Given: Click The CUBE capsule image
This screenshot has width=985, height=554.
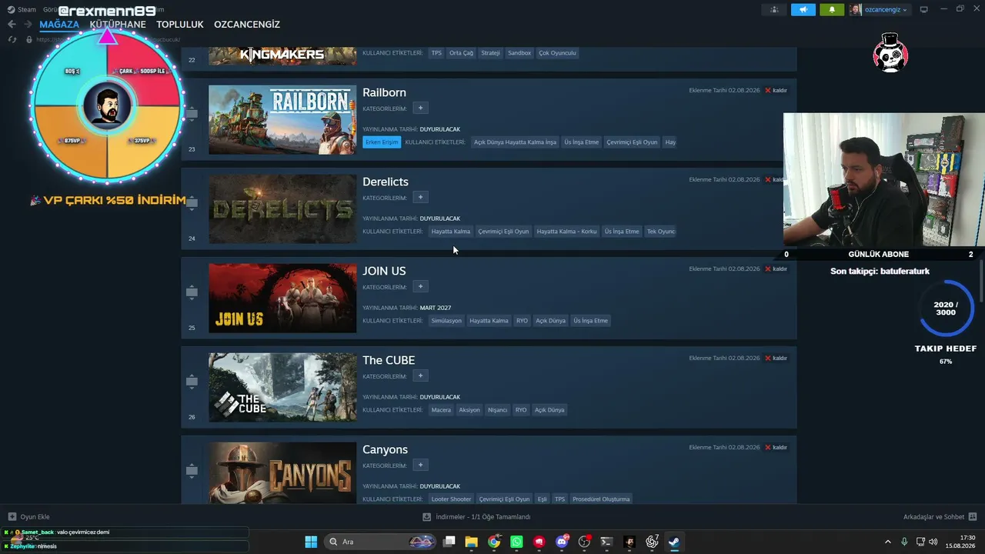Looking at the screenshot, I should (x=282, y=388).
